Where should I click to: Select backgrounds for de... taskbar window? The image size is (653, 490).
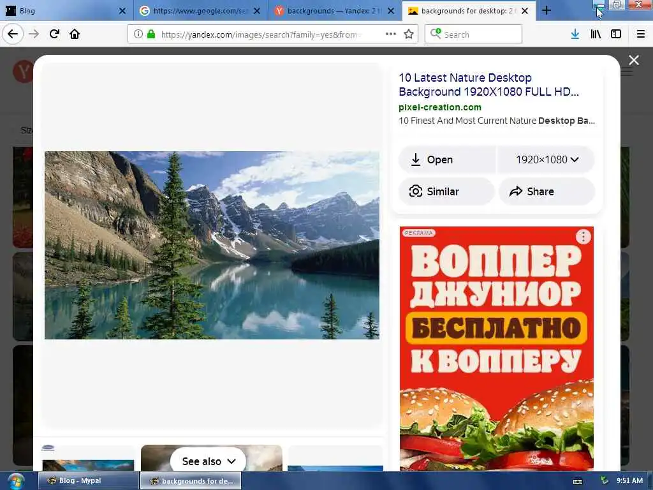click(191, 480)
